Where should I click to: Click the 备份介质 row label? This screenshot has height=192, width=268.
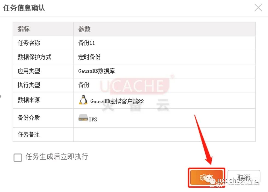point(29,118)
